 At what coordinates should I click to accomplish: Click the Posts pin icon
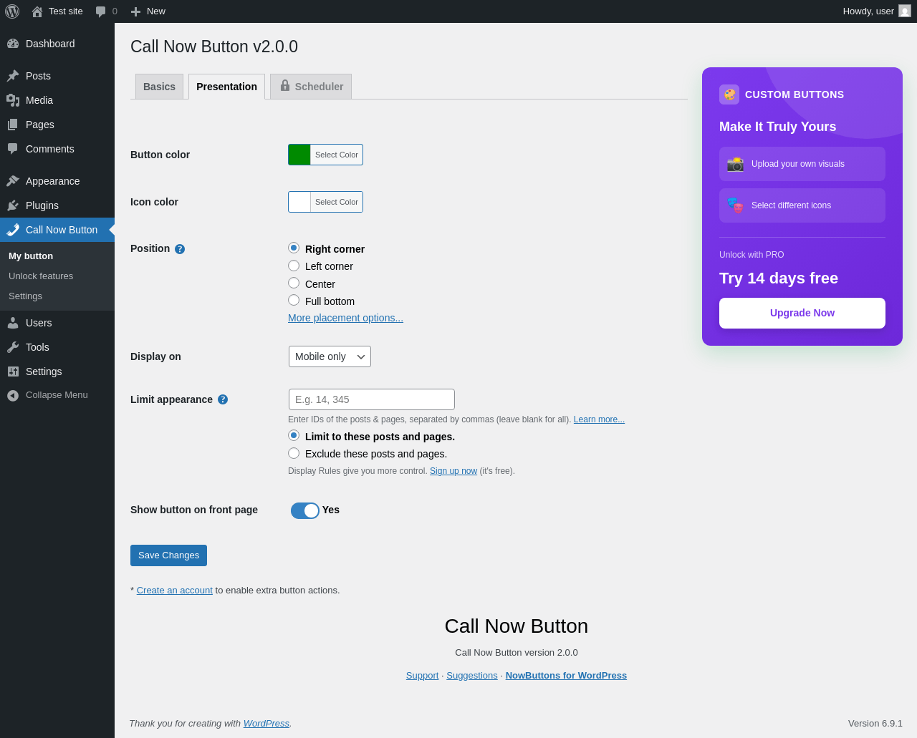13,76
